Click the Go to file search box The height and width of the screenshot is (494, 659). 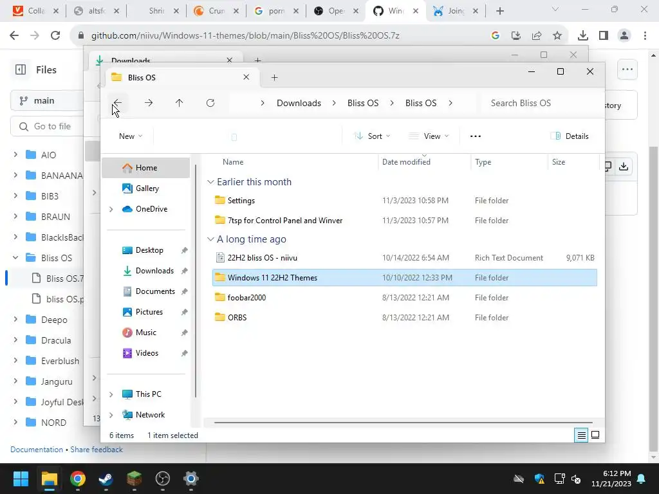tap(48, 126)
